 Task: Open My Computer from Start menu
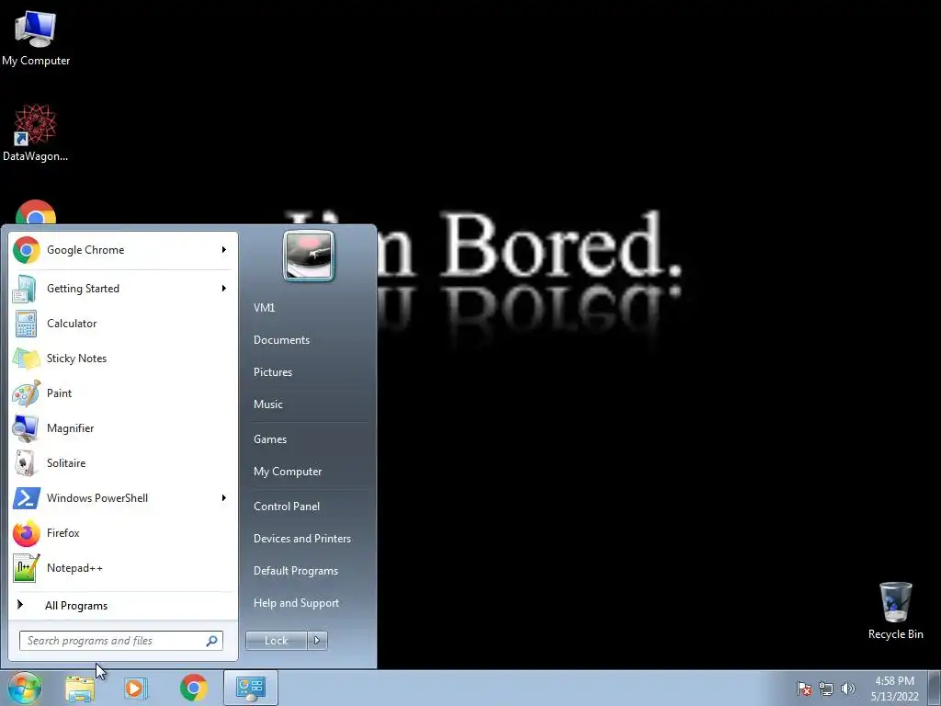(288, 472)
